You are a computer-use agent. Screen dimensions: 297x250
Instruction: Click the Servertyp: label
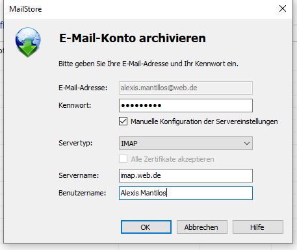point(75,143)
